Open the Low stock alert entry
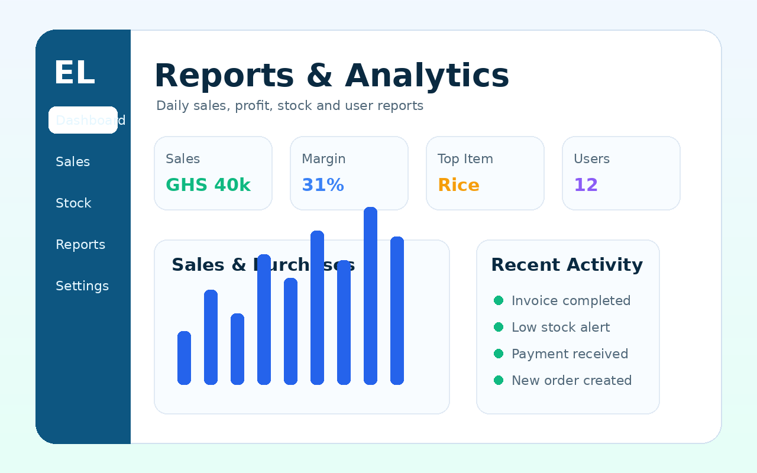757x473 pixels. tap(560, 327)
